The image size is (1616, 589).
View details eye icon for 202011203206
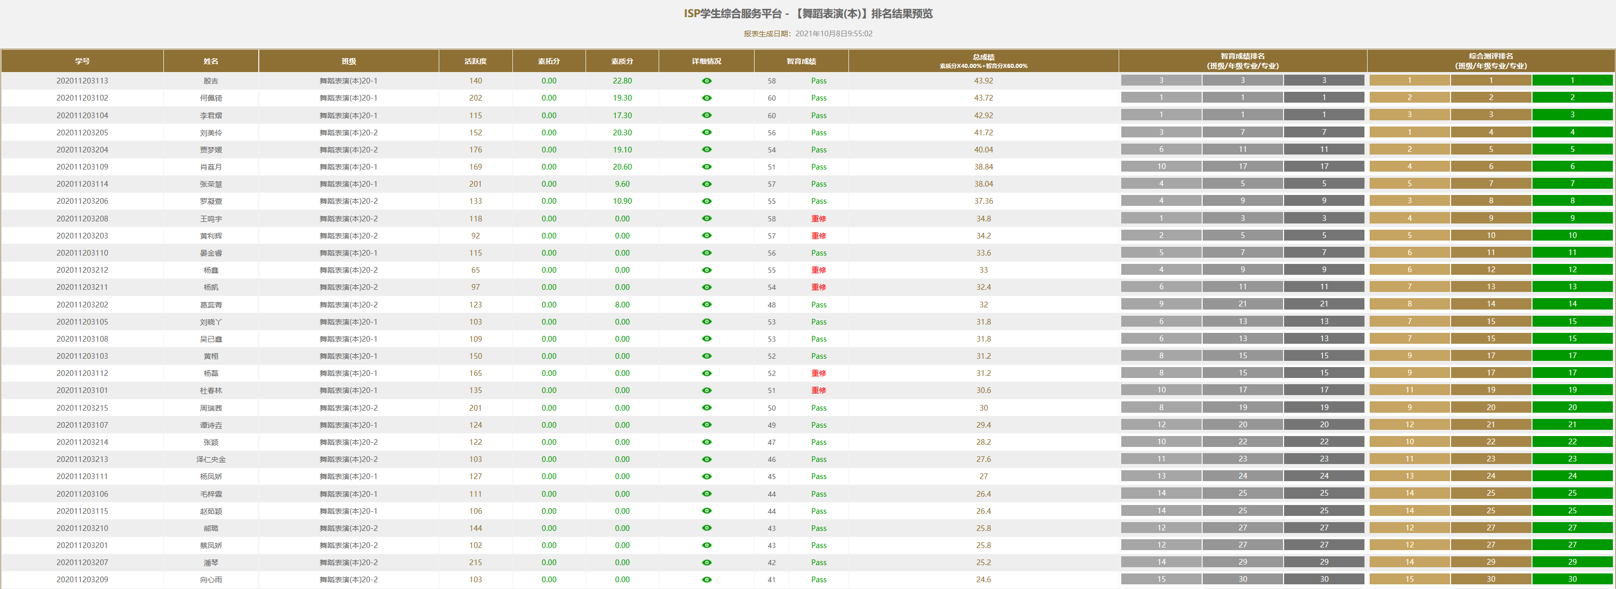point(706,201)
